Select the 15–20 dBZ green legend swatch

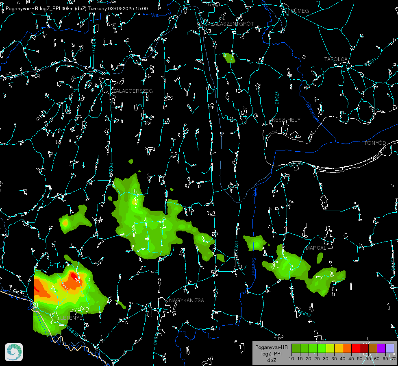click(304, 349)
